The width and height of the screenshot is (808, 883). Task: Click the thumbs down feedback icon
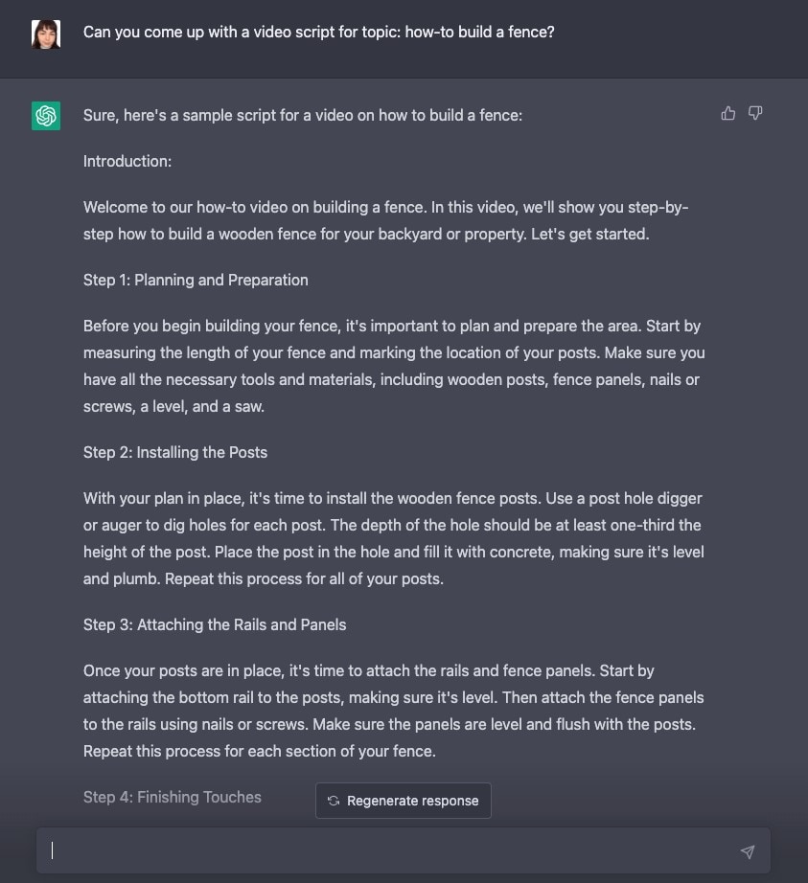(755, 114)
